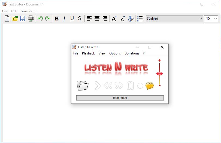Viewport: 221px width, 143px height.
Task: Open the Donations menu
Action: [x=132, y=53]
